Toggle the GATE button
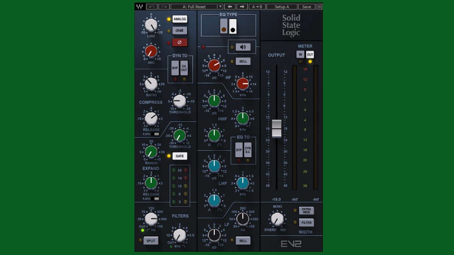 pyautogui.click(x=180, y=156)
